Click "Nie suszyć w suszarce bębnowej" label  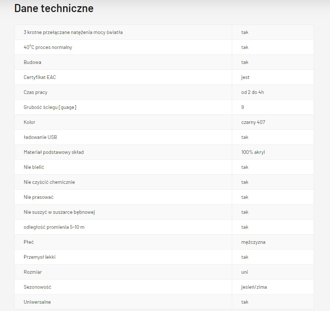click(x=59, y=212)
